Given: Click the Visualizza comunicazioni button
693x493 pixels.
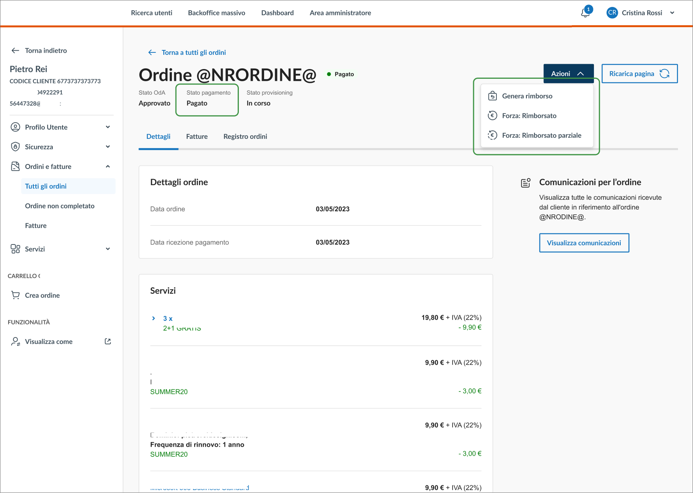Looking at the screenshot, I should pos(584,243).
